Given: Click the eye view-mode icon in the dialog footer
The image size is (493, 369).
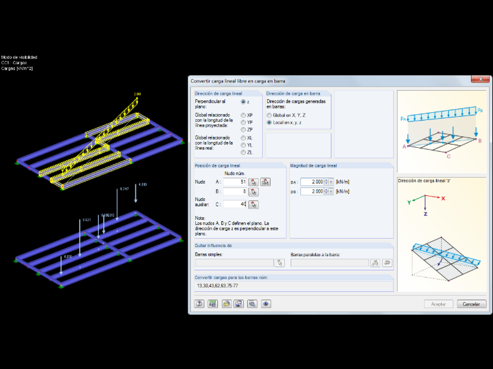Looking at the screenshot, I should [266, 304].
